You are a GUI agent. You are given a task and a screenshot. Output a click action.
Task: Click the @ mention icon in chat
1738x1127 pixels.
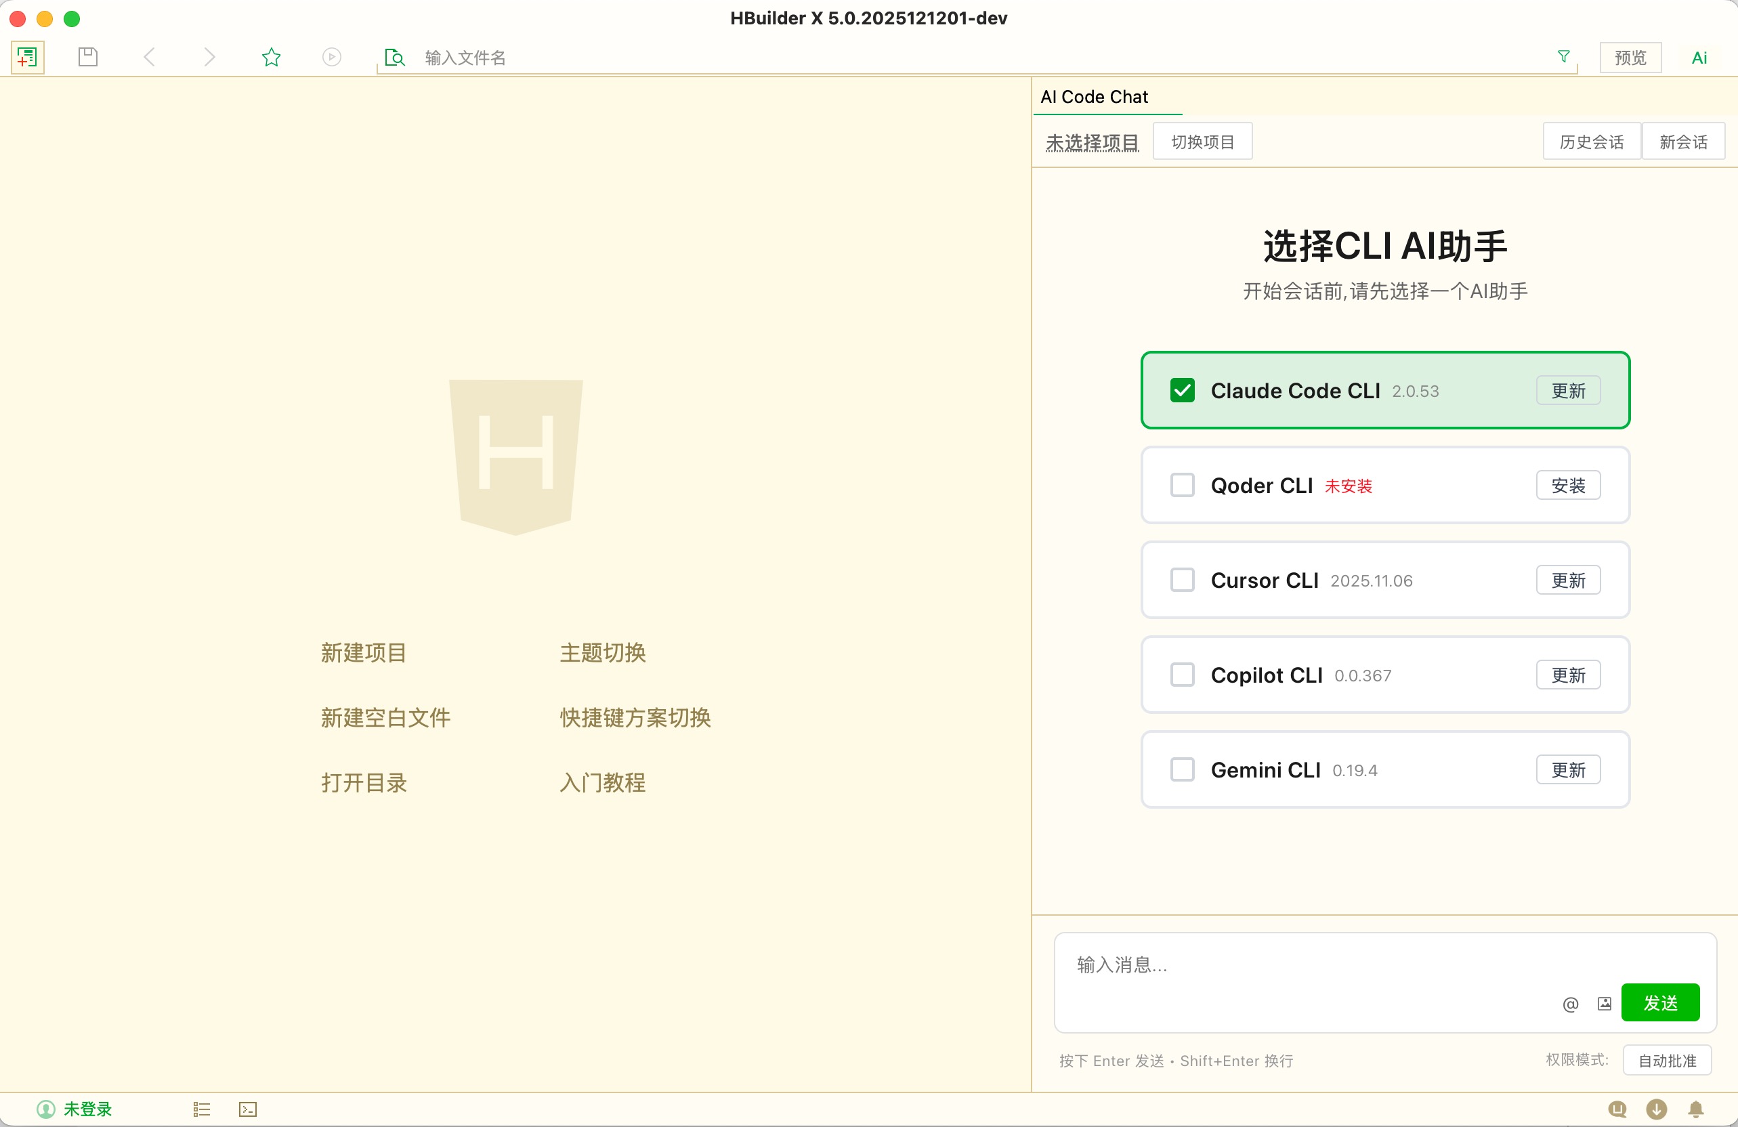point(1571,1004)
